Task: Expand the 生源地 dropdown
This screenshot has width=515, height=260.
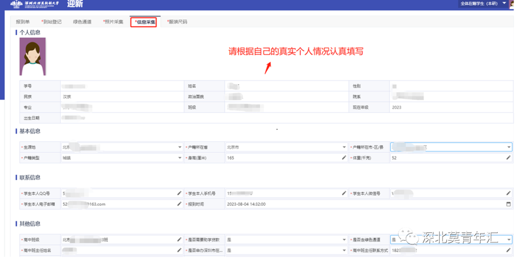Action: coord(179,147)
